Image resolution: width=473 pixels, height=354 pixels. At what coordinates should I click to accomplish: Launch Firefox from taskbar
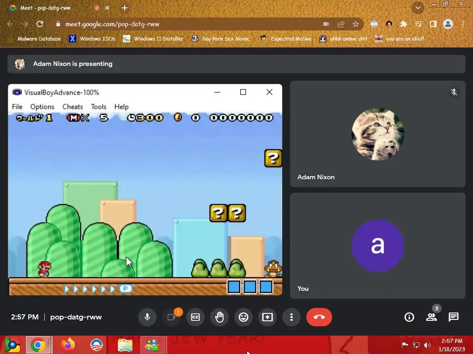pyautogui.click(x=68, y=345)
